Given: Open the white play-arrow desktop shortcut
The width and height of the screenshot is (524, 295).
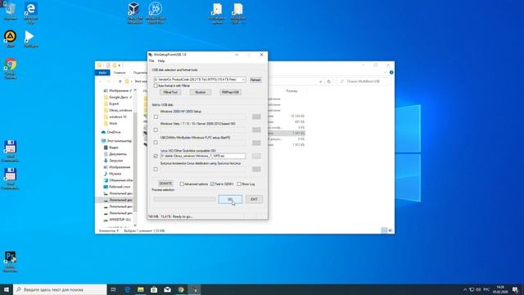Looking at the screenshot, I should (30, 39).
